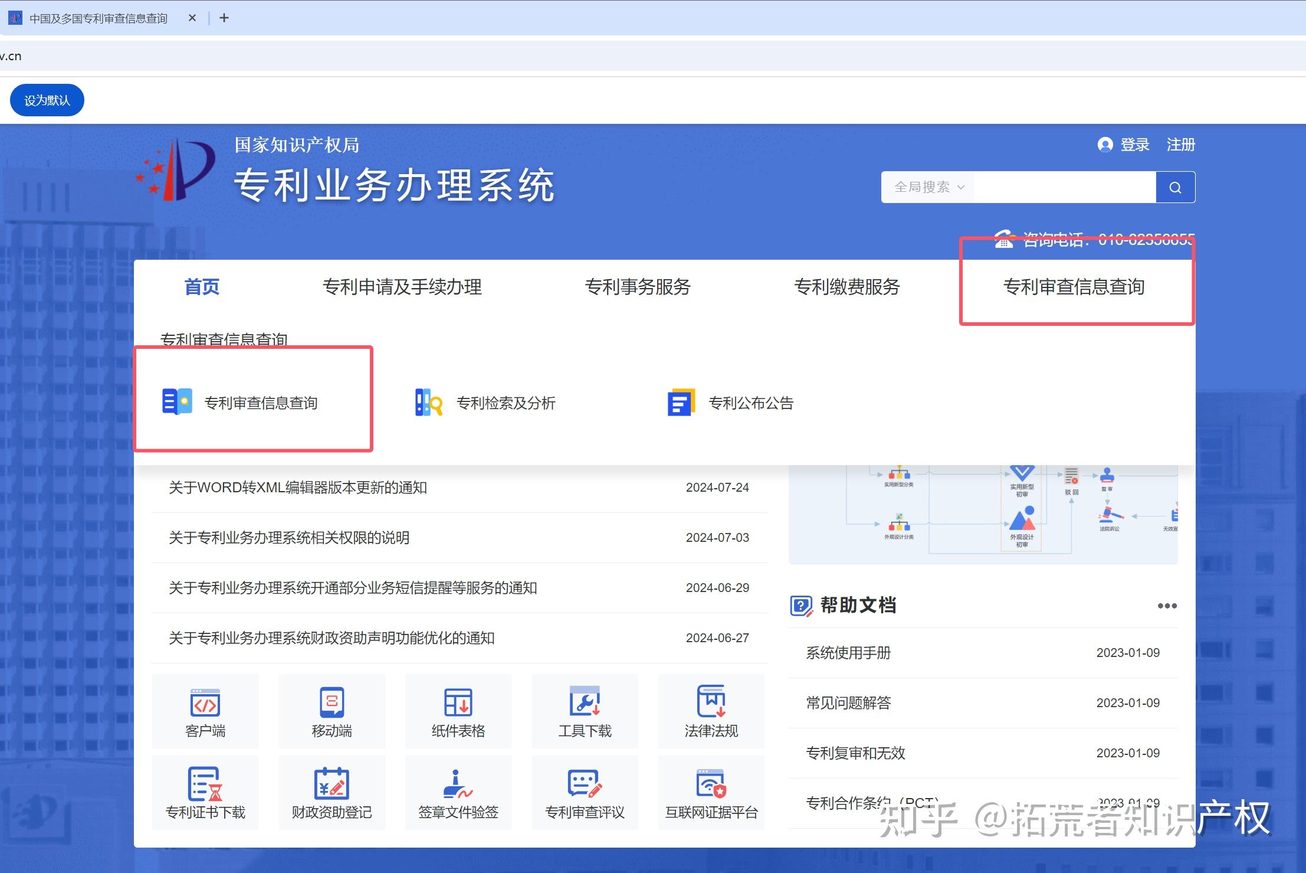The image size is (1306, 873).
Task: Click the 专利检索及分析 submenu label
Action: tap(506, 403)
